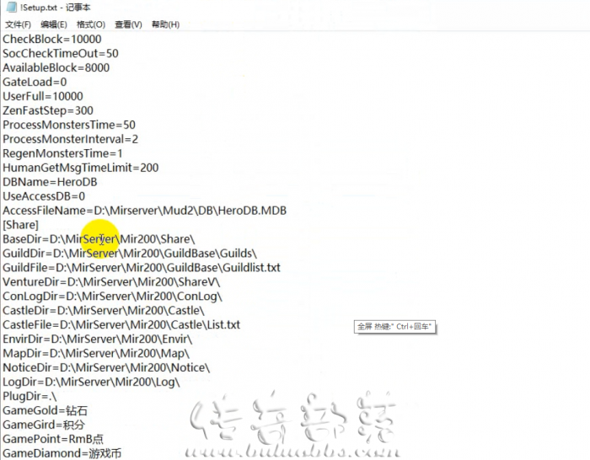Click the Notepad icon in title bar

click(11, 7)
